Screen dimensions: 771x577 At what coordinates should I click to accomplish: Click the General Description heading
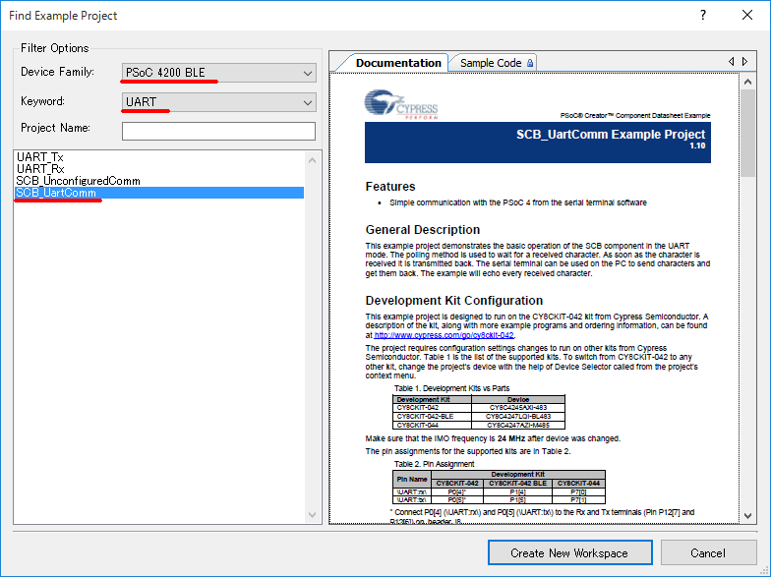[423, 230]
